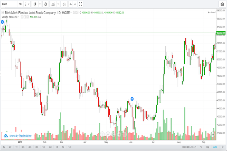
Task: Click the faint reset chart view control
Action: point(113,134)
